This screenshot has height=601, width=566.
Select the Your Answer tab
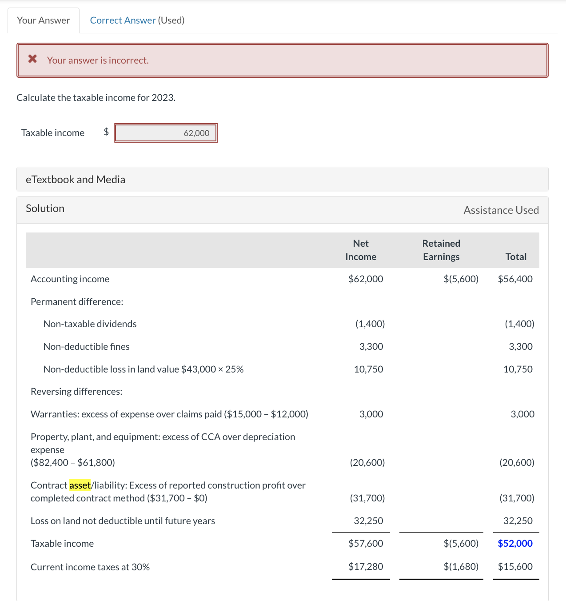(x=43, y=20)
